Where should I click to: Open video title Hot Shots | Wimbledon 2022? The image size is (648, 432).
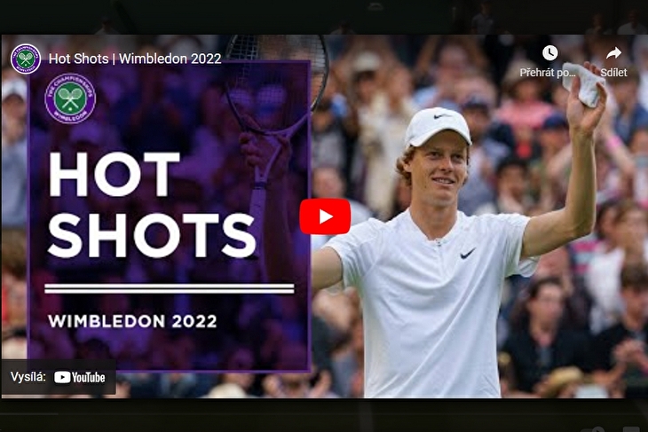pyautogui.click(x=135, y=59)
